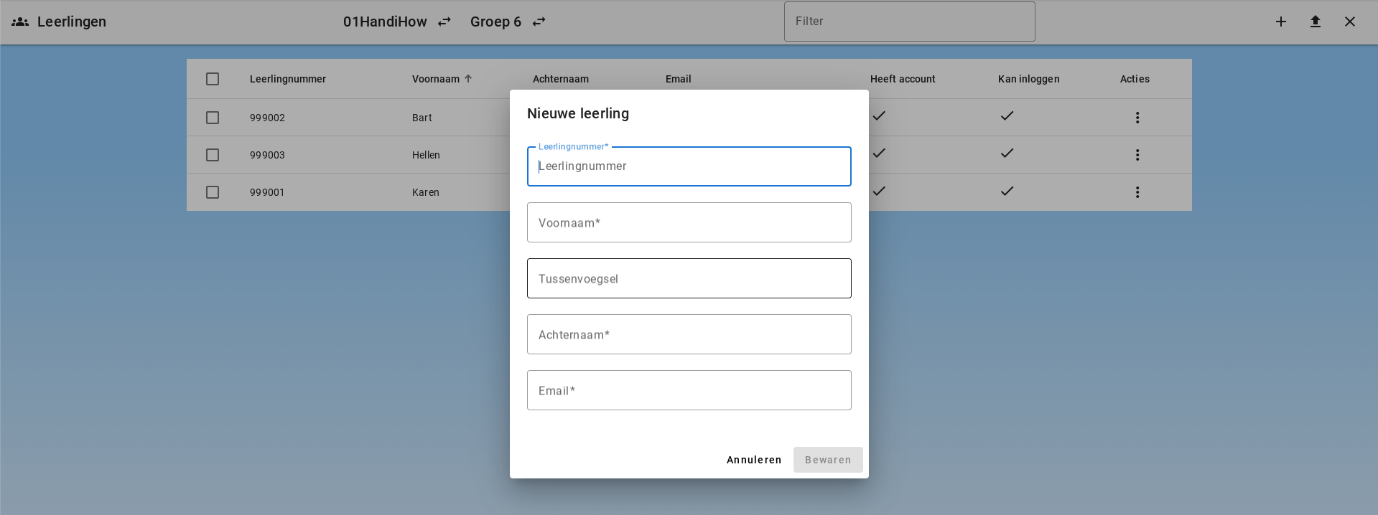Close the Leerlingen panel with X icon

[1350, 22]
